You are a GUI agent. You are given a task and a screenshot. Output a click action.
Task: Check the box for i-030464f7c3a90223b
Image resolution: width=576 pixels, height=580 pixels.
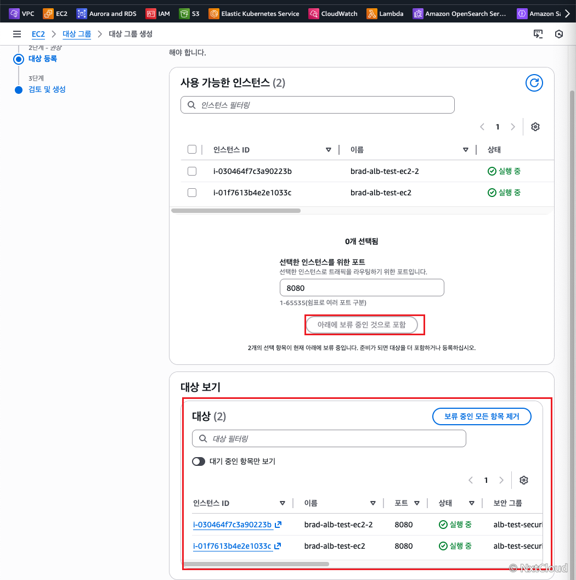click(192, 171)
